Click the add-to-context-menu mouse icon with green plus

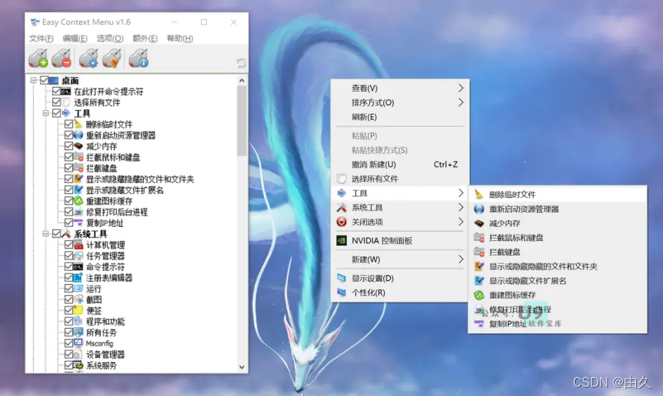pyautogui.click(x=39, y=58)
